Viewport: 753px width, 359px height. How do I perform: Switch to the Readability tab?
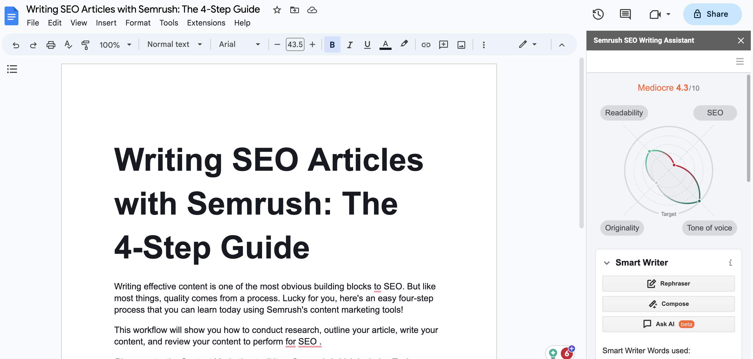coord(624,112)
